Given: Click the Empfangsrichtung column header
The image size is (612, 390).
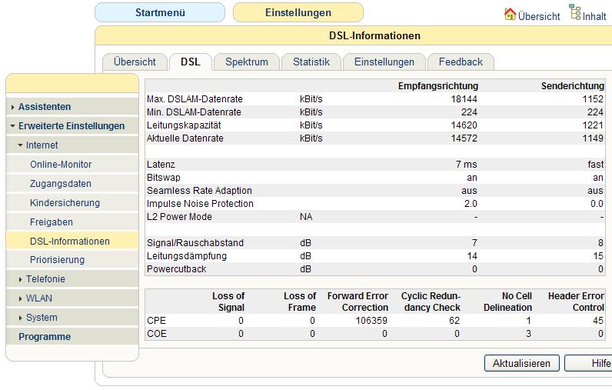Looking at the screenshot, I should (438, 86).
